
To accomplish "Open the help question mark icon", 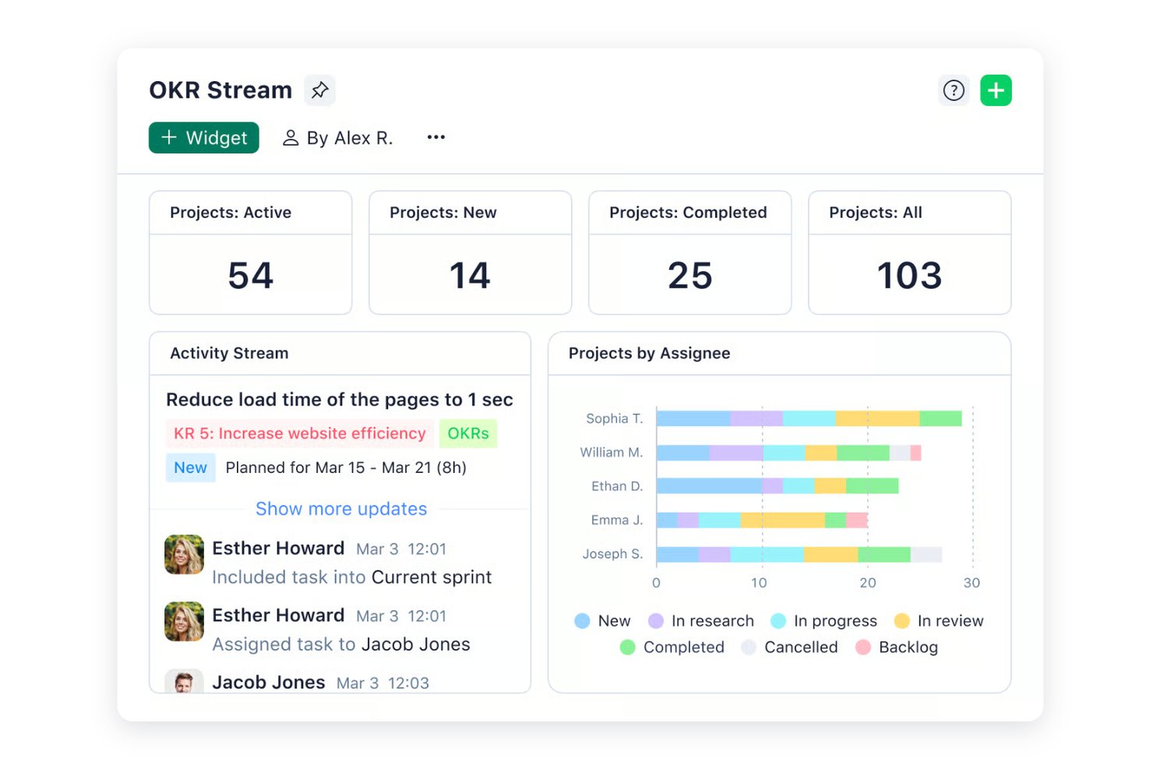I will point(954,90).
